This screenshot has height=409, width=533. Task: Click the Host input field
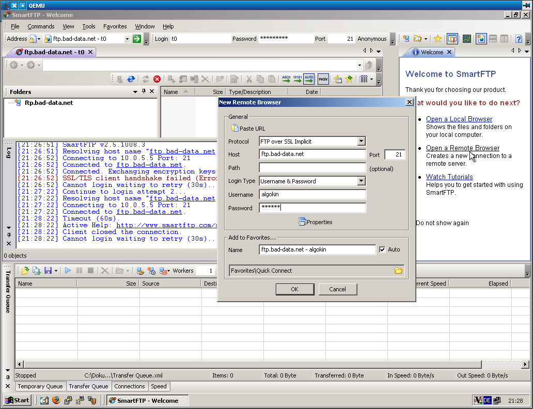(x=312, y=154)
